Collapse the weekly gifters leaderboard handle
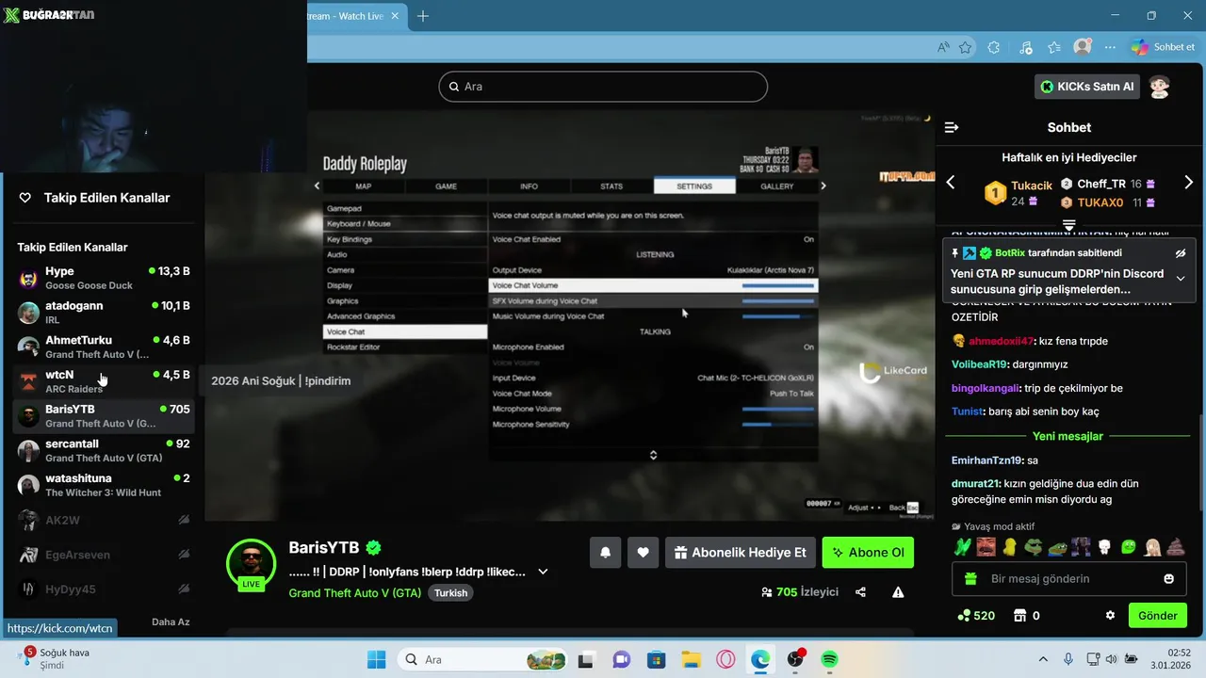This screenshot has width=1206, height=678. point(1068,225)
